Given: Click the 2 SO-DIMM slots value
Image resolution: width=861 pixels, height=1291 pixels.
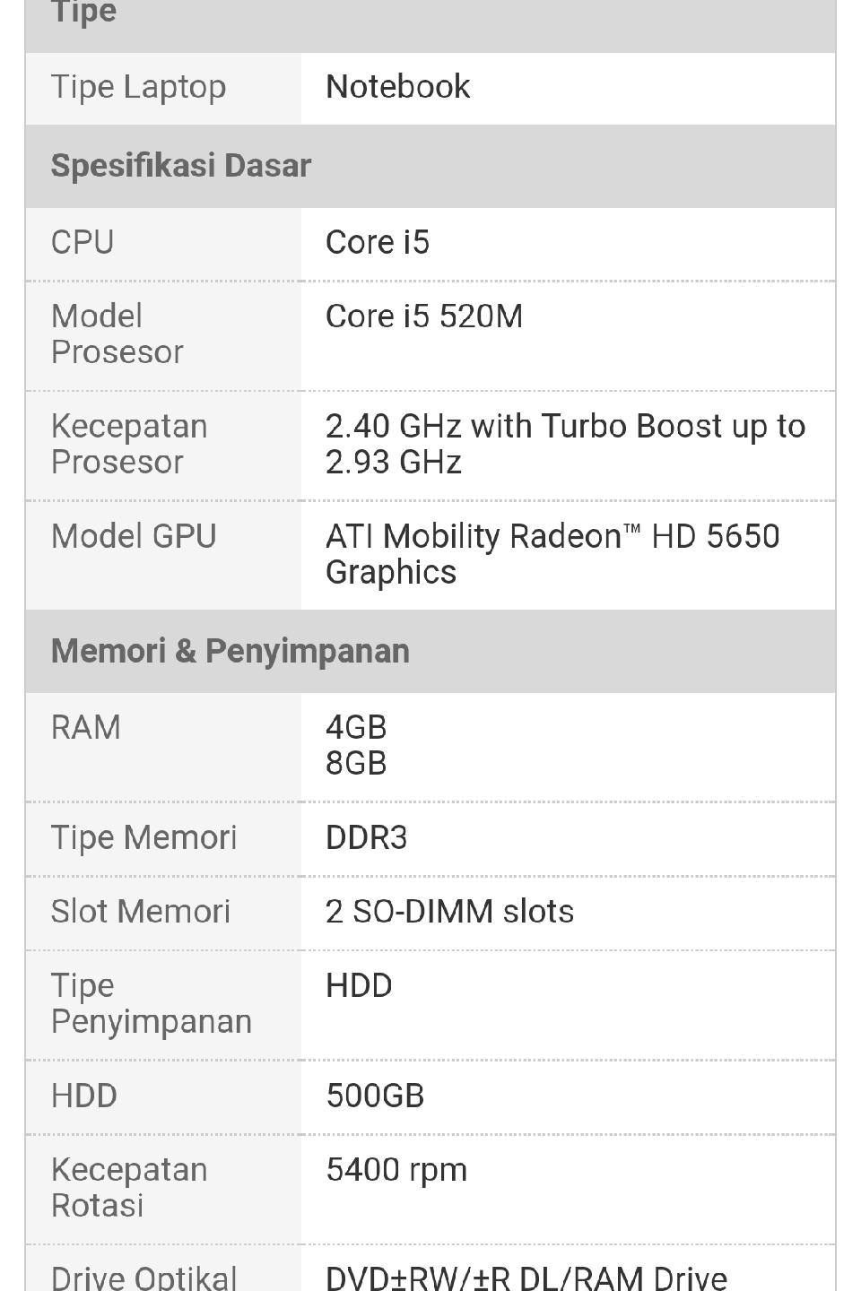Looking at the screenshot, I should pyautogui.click(x=449, y=912).
